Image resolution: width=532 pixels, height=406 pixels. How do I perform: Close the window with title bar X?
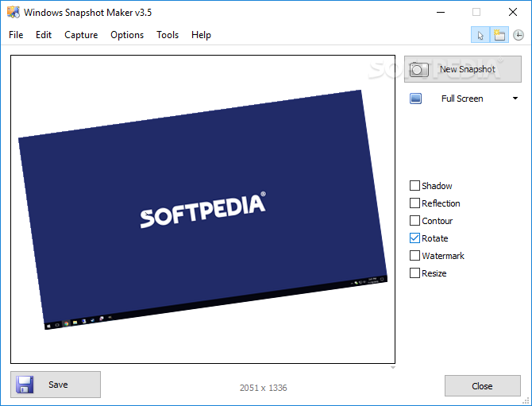[513, 12]
